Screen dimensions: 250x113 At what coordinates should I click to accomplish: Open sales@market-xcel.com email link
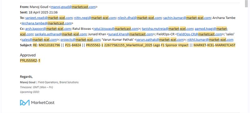point(39,40)
